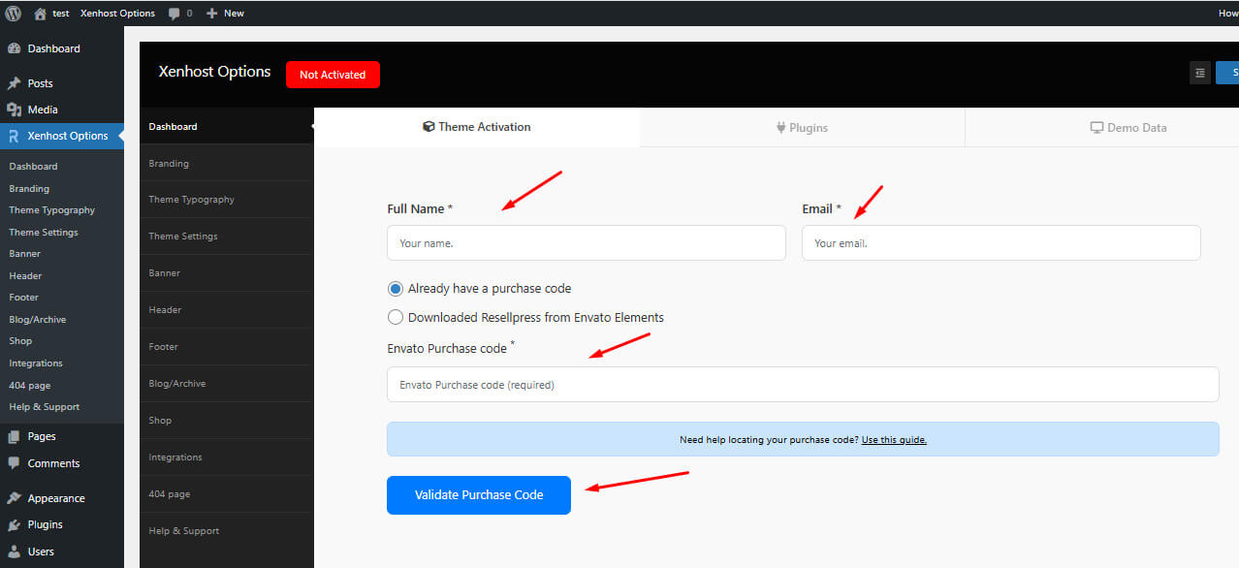1239x568 pixels.
Task: Click Xenhost Options in the admin bar
Action: click(117, 14)
